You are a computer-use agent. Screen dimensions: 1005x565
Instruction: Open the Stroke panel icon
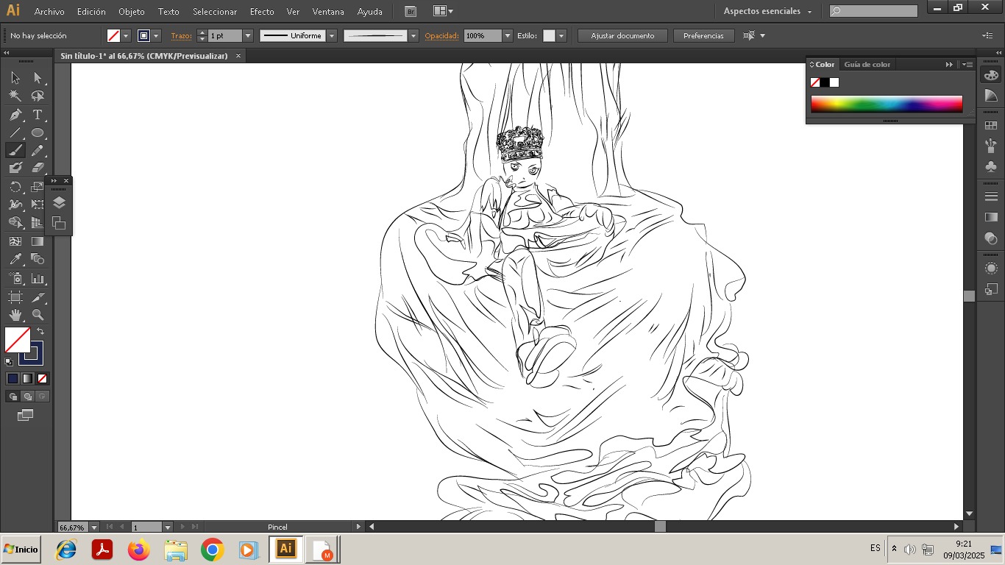click(991, 196)
